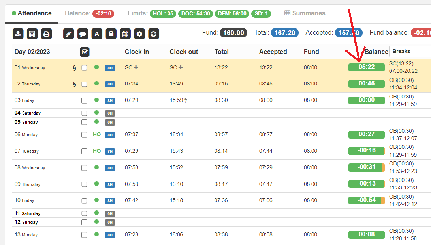Click the 8H shift badge on 03 Friday
Screen dimensions: 431x245
pos(110,101)
